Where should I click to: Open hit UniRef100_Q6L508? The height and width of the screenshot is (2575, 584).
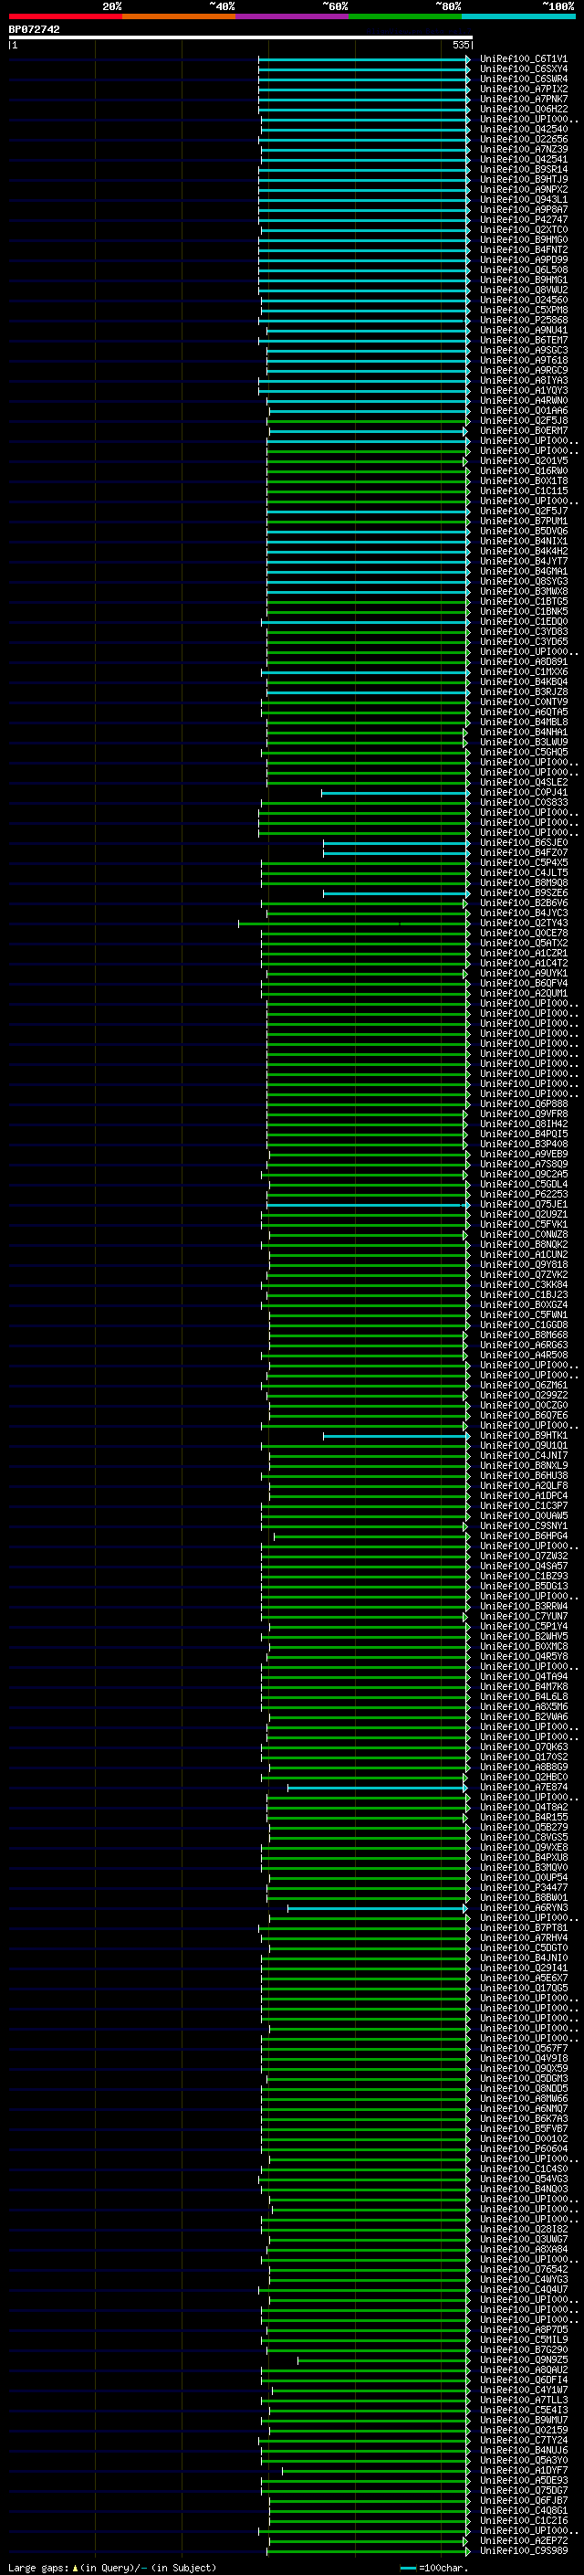523,269
